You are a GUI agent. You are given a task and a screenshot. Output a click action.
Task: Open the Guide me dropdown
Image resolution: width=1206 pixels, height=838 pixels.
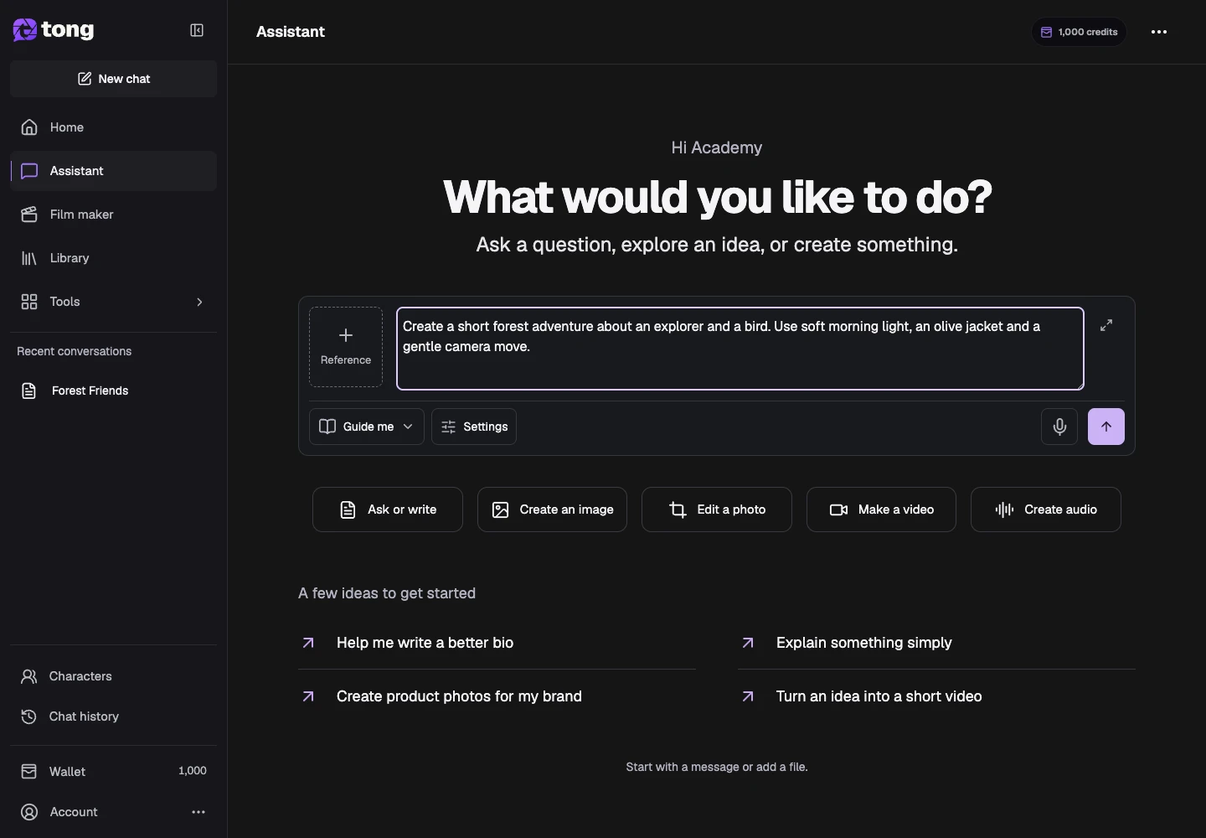pyautogui.click(x=367, y=427)
